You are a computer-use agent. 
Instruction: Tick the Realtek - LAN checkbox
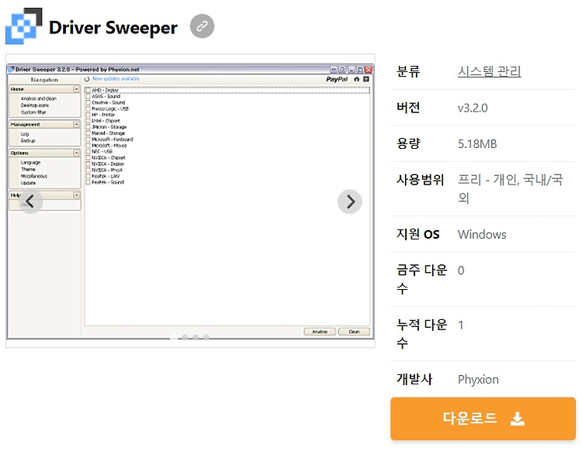88,176
